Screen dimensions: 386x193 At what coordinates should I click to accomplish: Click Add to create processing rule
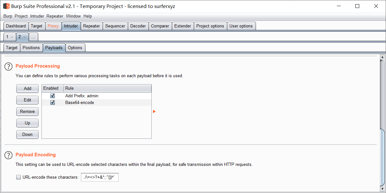(x=27, y=88)
